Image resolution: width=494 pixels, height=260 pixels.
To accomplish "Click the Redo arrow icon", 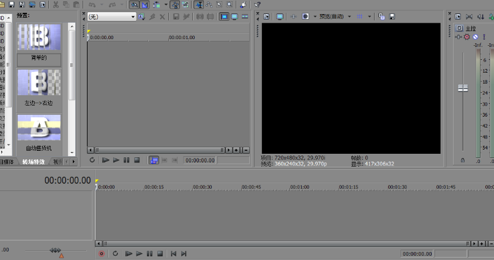I will (x=113, y=4).
